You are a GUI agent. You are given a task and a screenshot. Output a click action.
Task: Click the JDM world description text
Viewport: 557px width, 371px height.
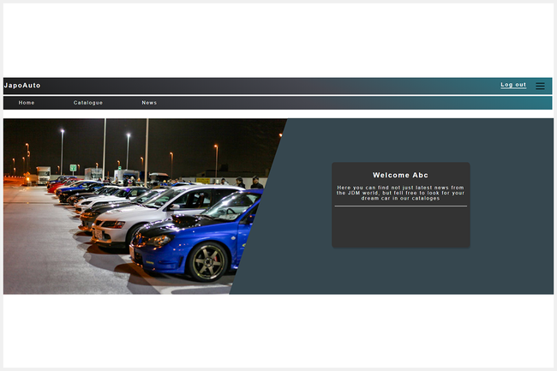tap(400, 192)
